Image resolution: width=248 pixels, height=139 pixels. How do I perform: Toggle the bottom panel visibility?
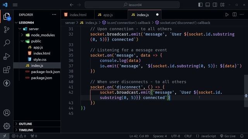(x=208, y=5)
